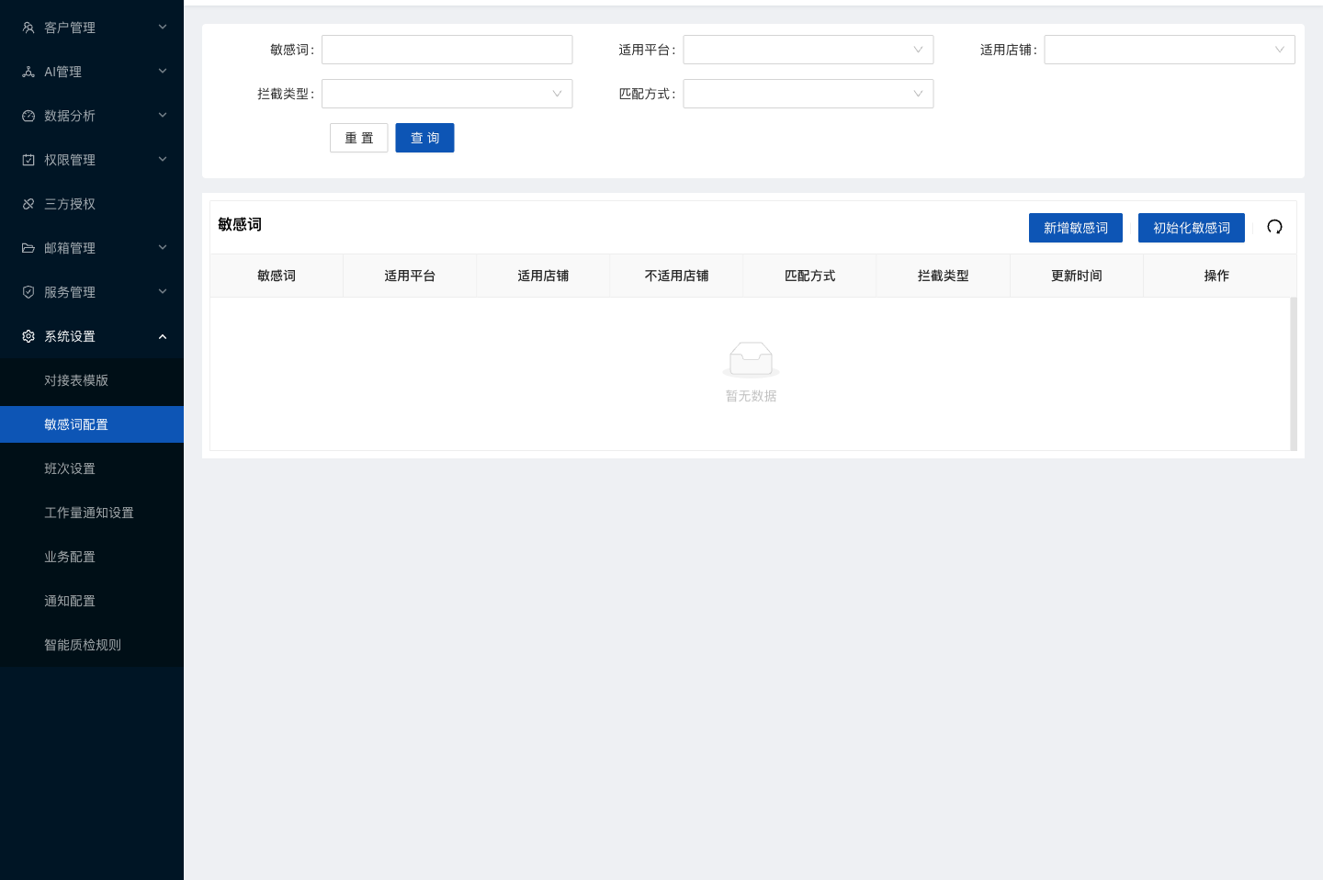Click the 匹配方式 column header
Viewport: 1323px width, 880px height.
809,276
